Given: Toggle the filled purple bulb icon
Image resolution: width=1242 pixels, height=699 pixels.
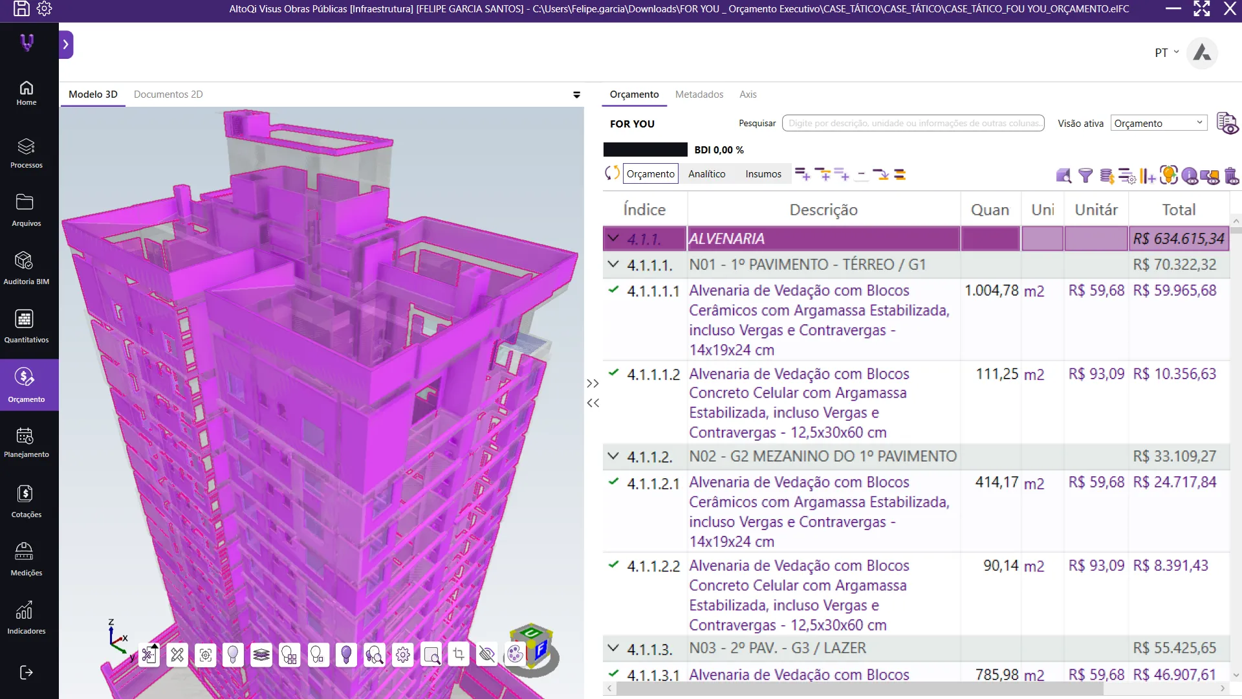Looking at the screenshot, I should (346, 656).
